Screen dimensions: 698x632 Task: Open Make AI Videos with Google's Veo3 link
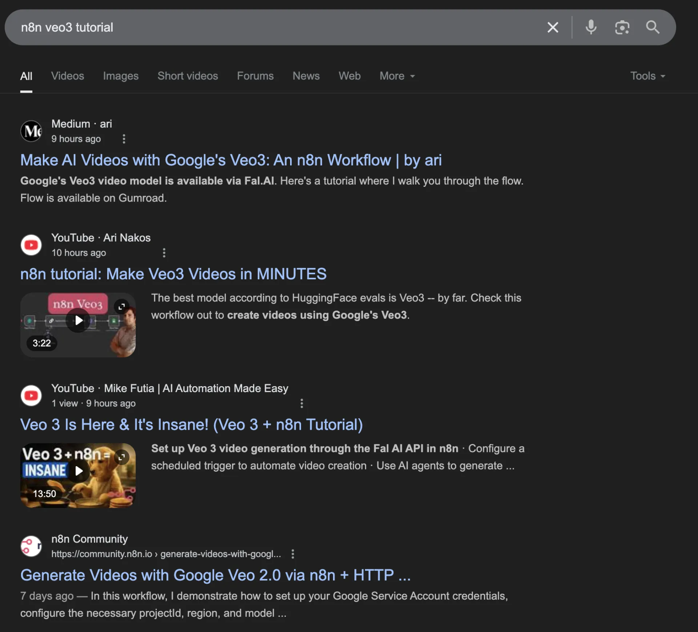click(231, 160)
